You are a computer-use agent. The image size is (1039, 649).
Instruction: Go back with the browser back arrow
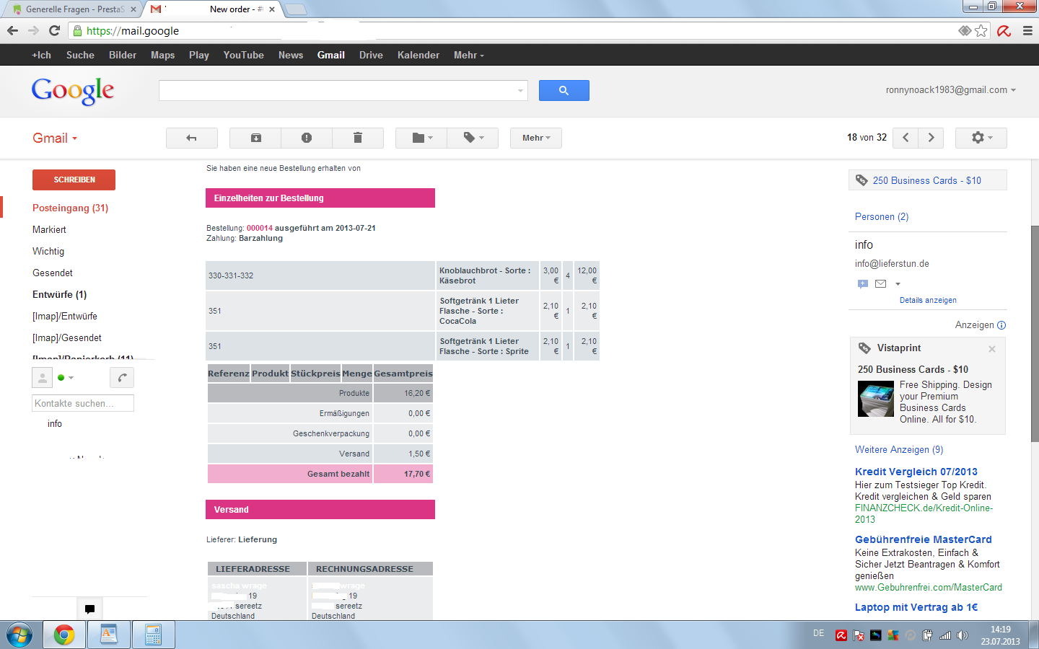[x=12, y=30]
